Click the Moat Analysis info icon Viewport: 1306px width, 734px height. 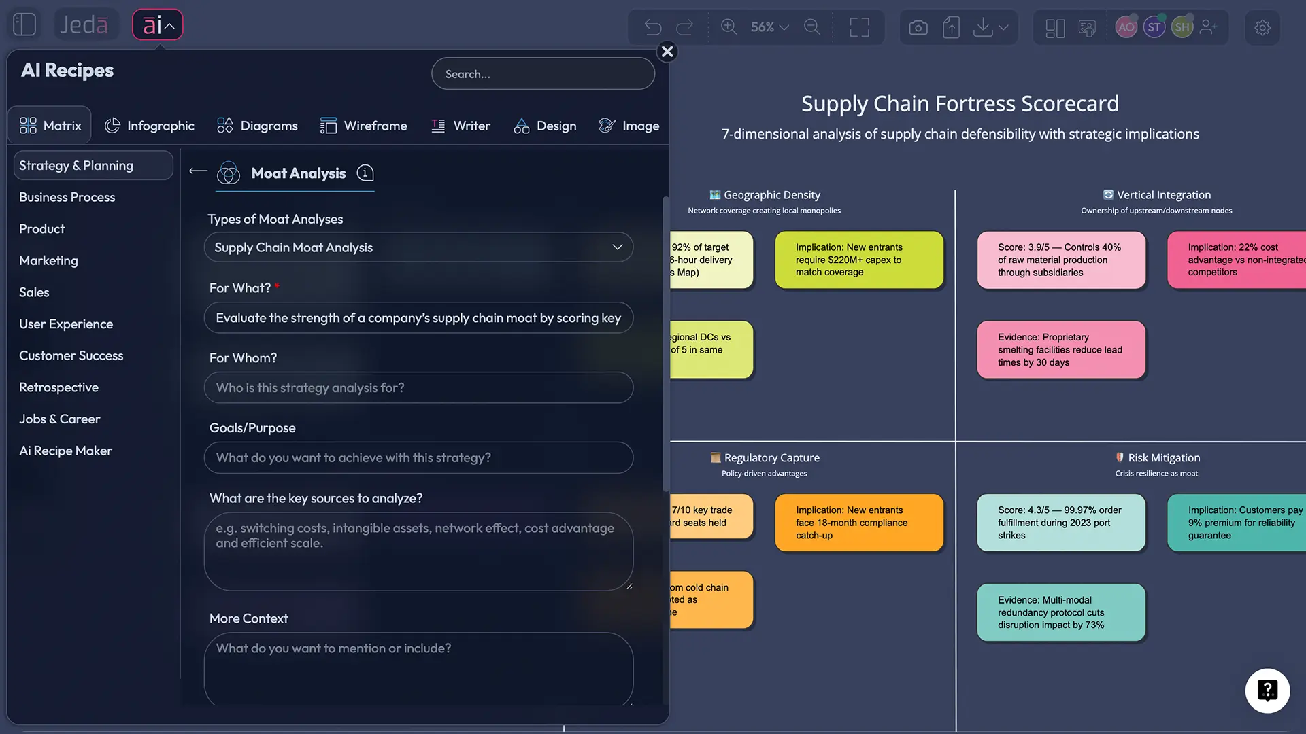coord(365,173)
